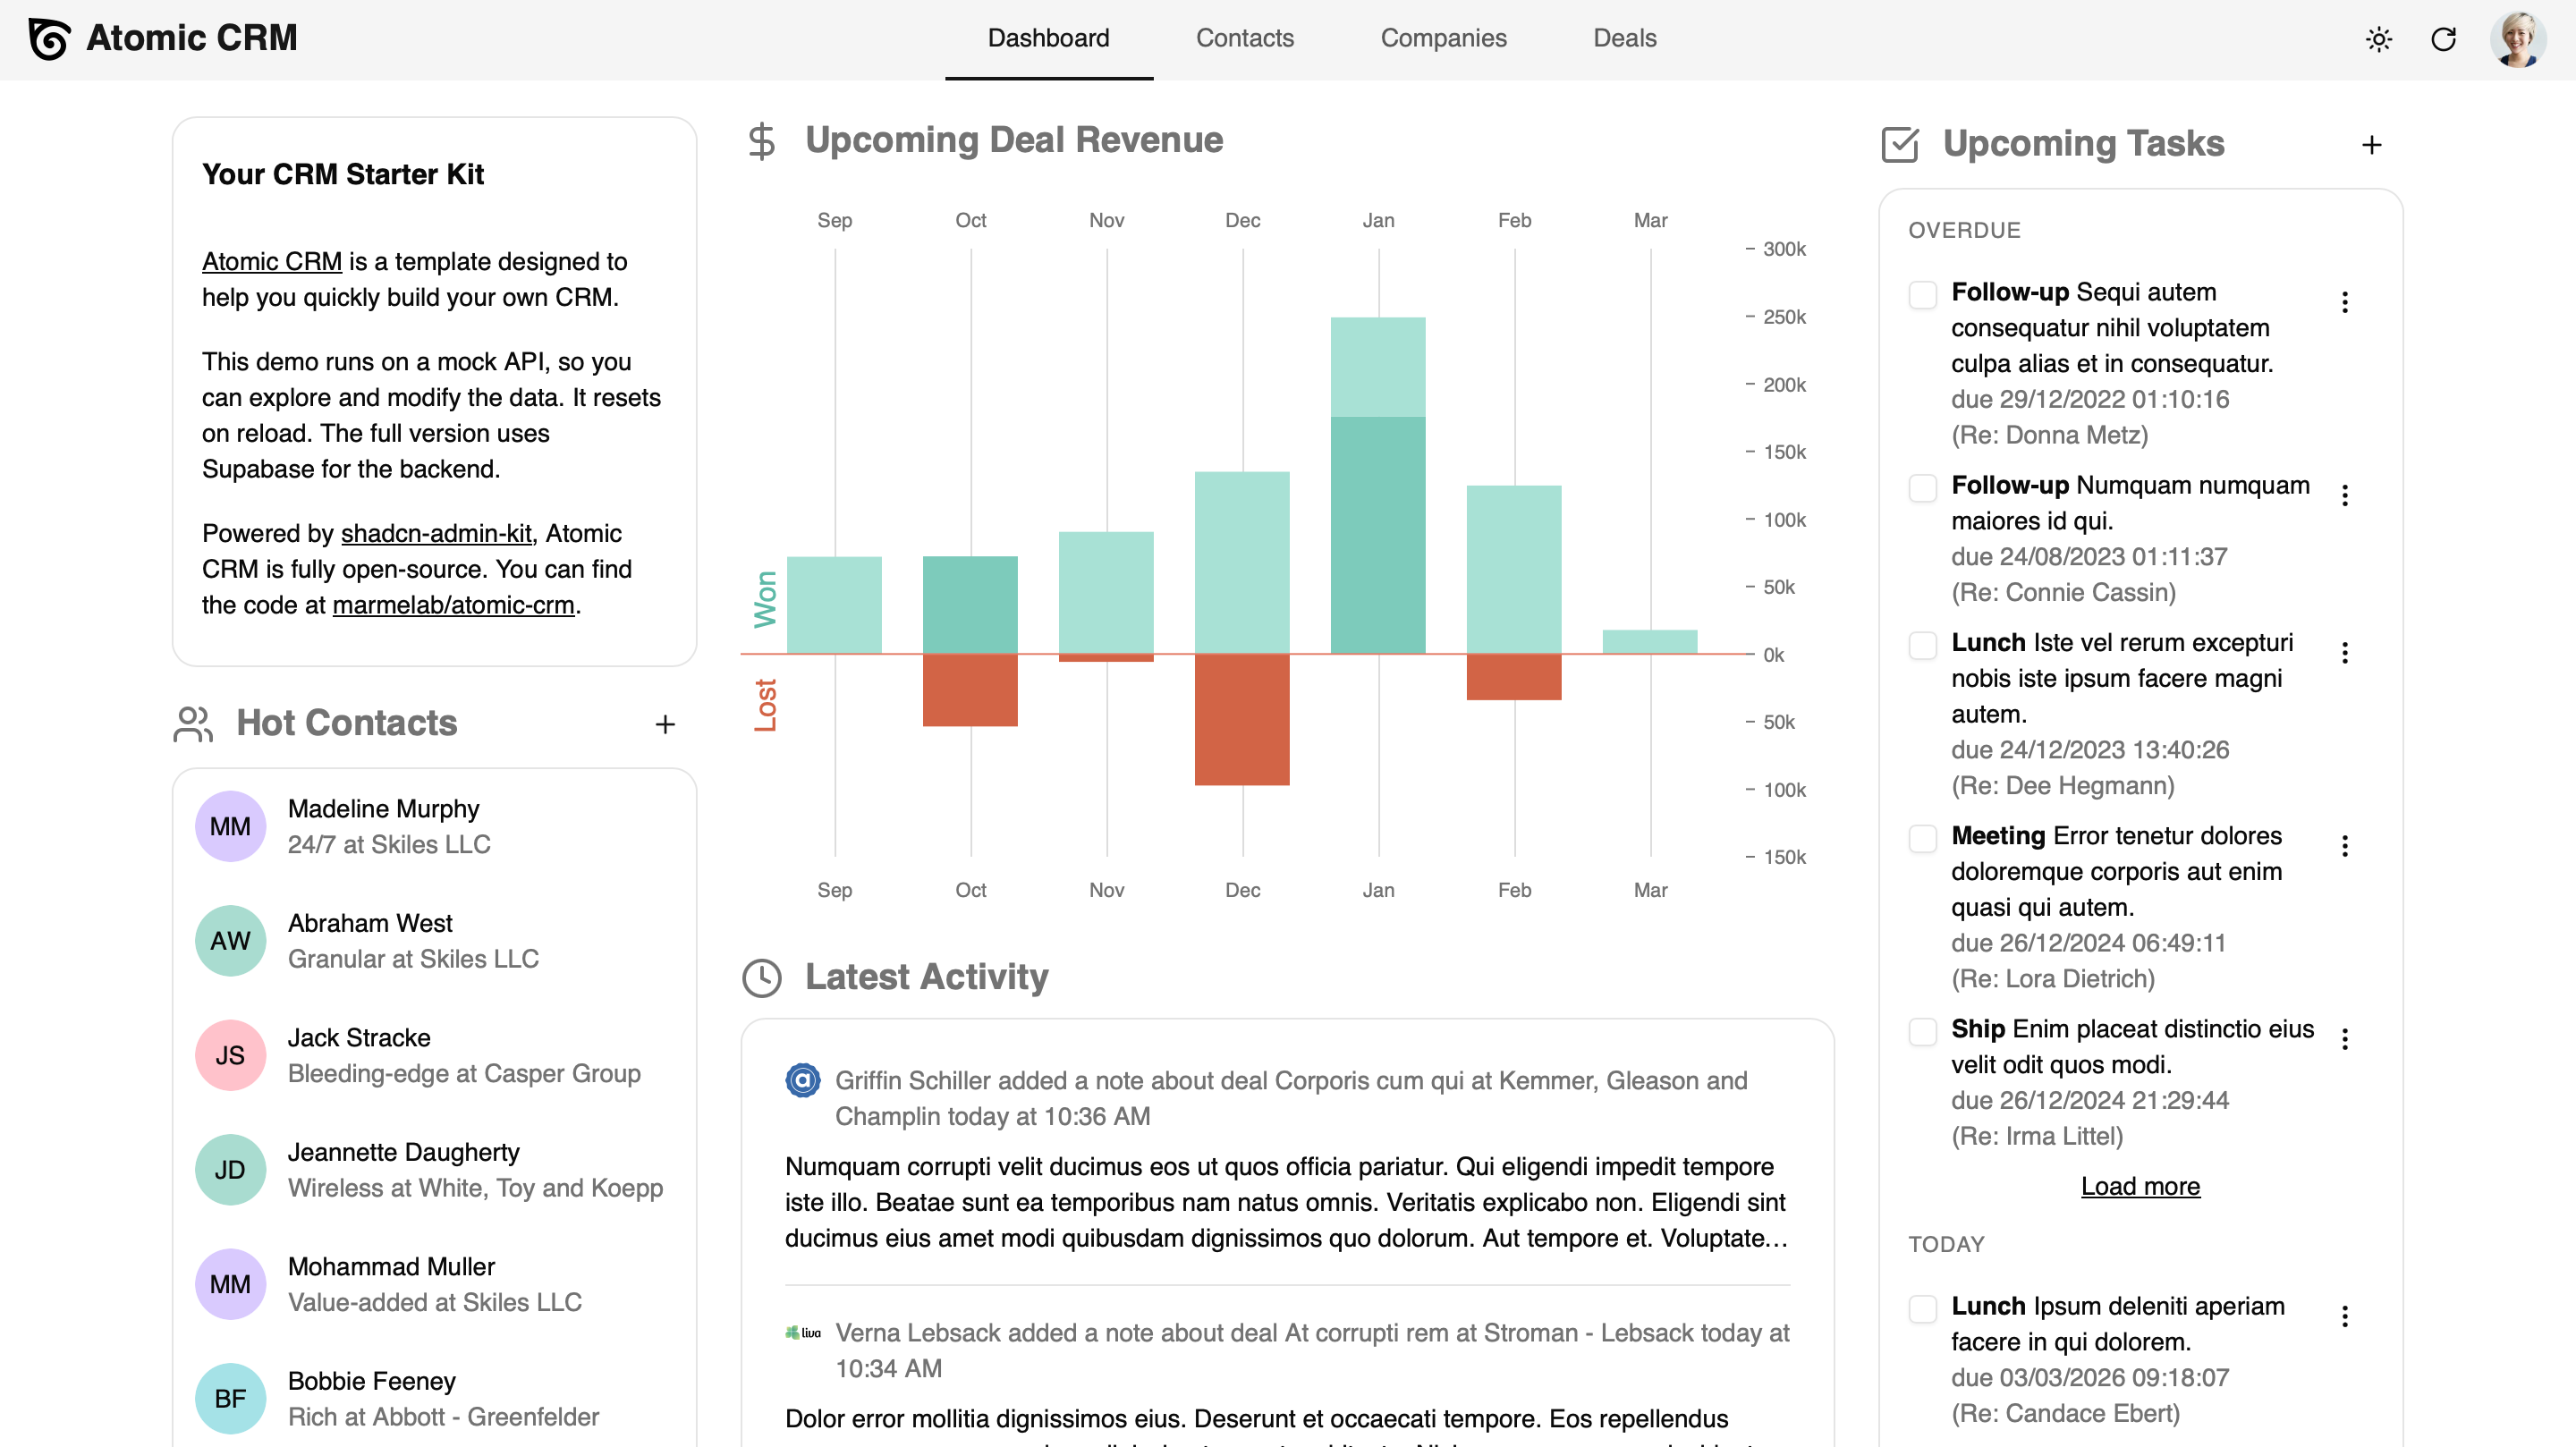Add a new task with the plus button

[2372, 144]
